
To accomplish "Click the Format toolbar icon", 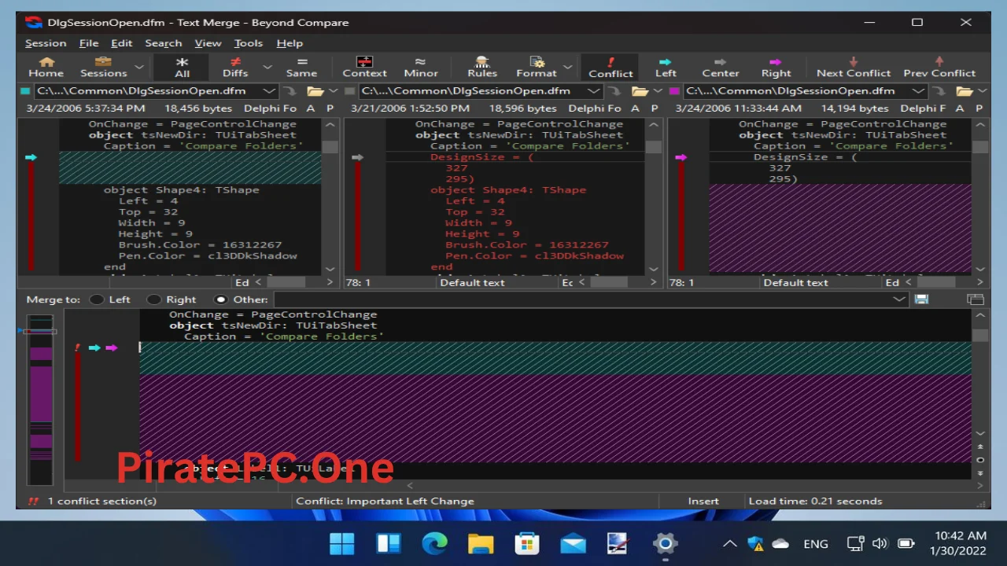I will click(536, 67).
